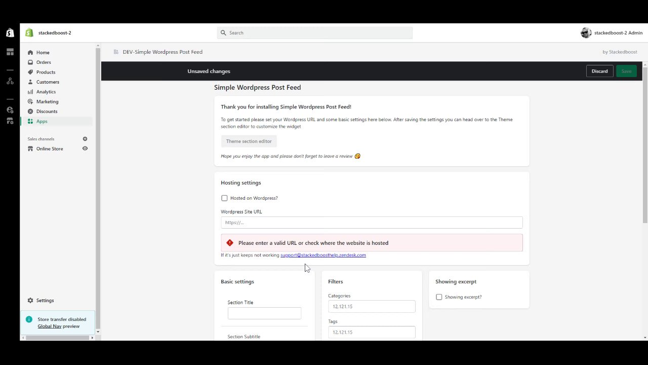Click the Shopify bag logo in black rail

point(10,33)
